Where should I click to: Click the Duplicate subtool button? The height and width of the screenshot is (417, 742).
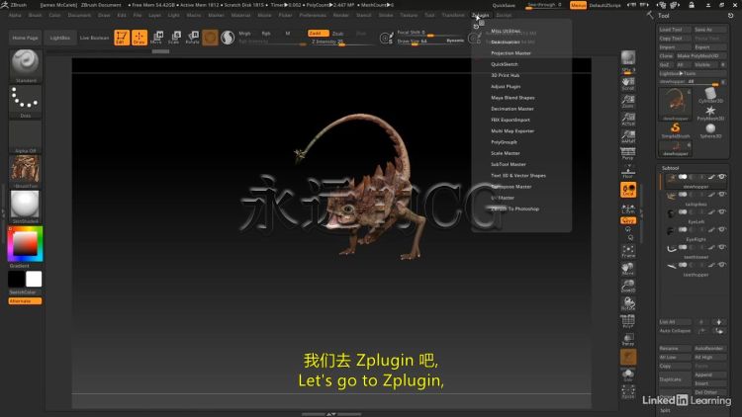(675, 379)
